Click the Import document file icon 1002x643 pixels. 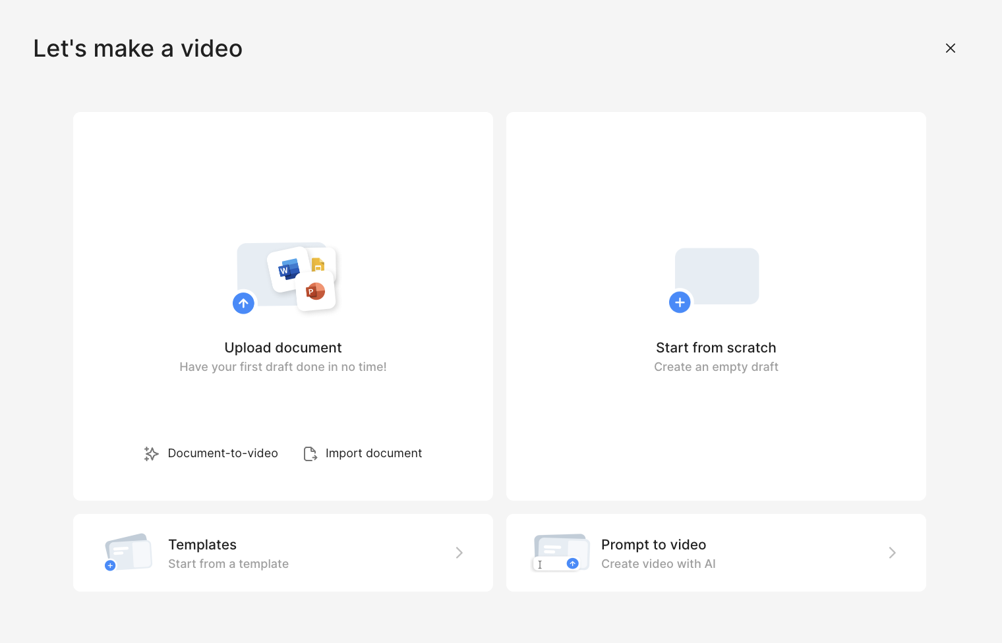tap(310, 453)
